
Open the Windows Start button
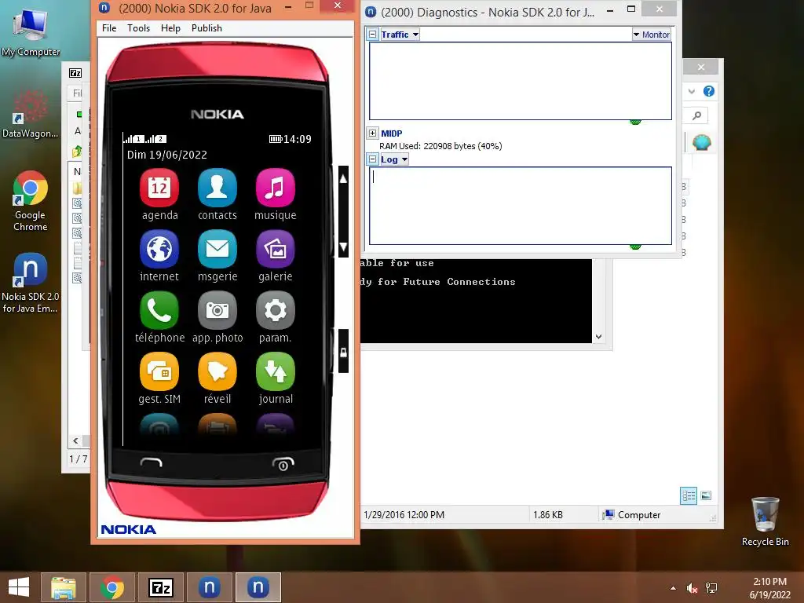pos(19,587)
